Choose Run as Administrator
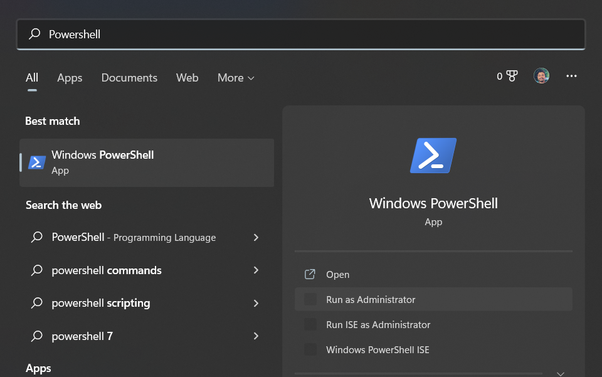Screen dimensions: 602x377 coord(371,300)
